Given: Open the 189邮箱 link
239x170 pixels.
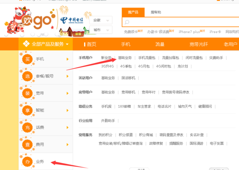Looking at the screenshot, I should click(124, 106).
